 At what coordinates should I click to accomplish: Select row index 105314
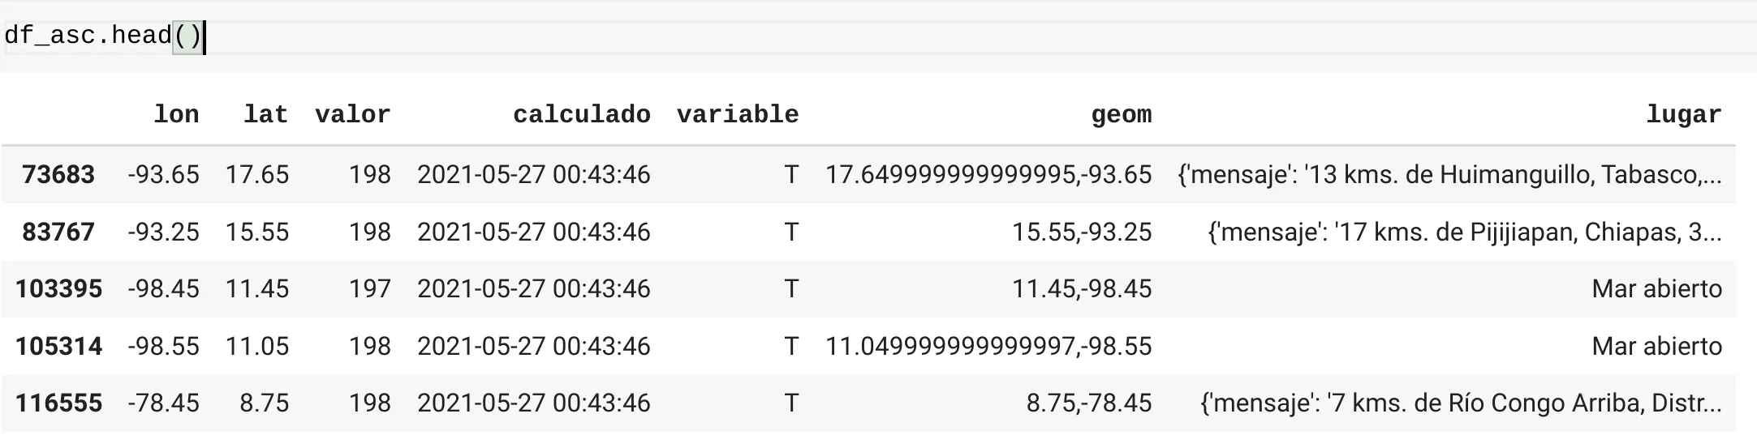(58, 347)
